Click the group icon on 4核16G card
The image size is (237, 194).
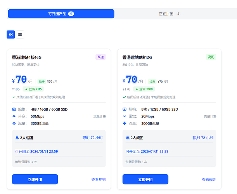click(17, 138)
